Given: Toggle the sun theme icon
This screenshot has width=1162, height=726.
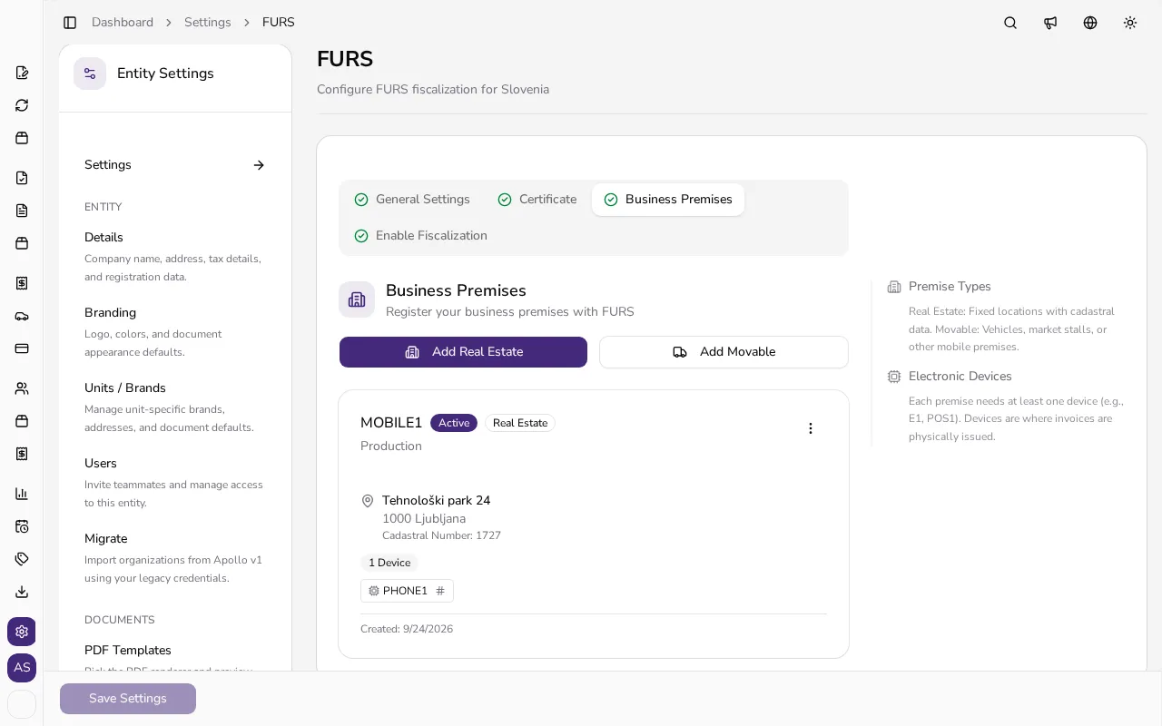Looking at the screenshot, I should coord(1130,23).
